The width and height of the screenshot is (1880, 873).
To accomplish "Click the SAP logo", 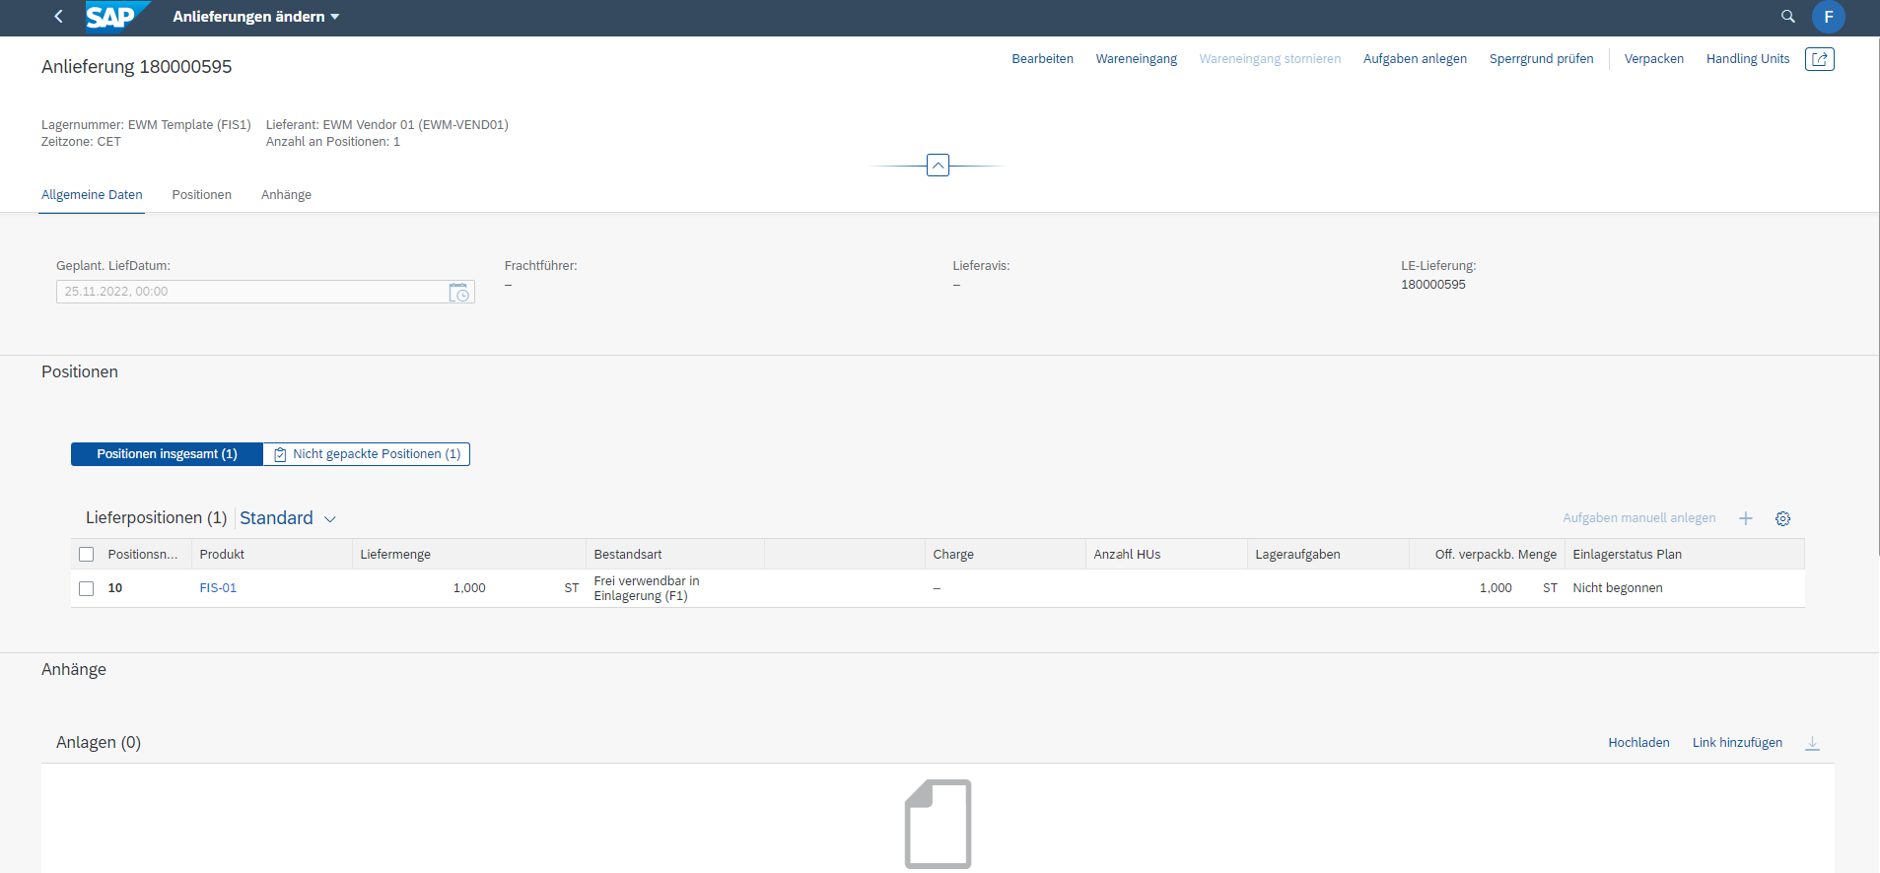I will coord(116,17).
